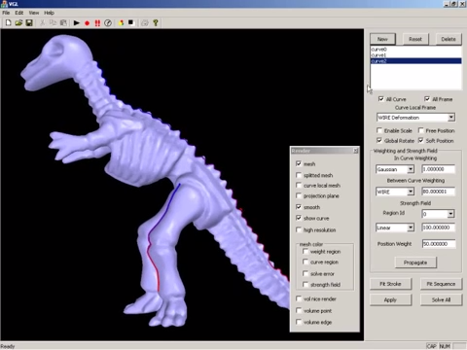Save using the floppy disk icon
The image size is (467, 350).
pyautogui.click(x=29, y=22)
